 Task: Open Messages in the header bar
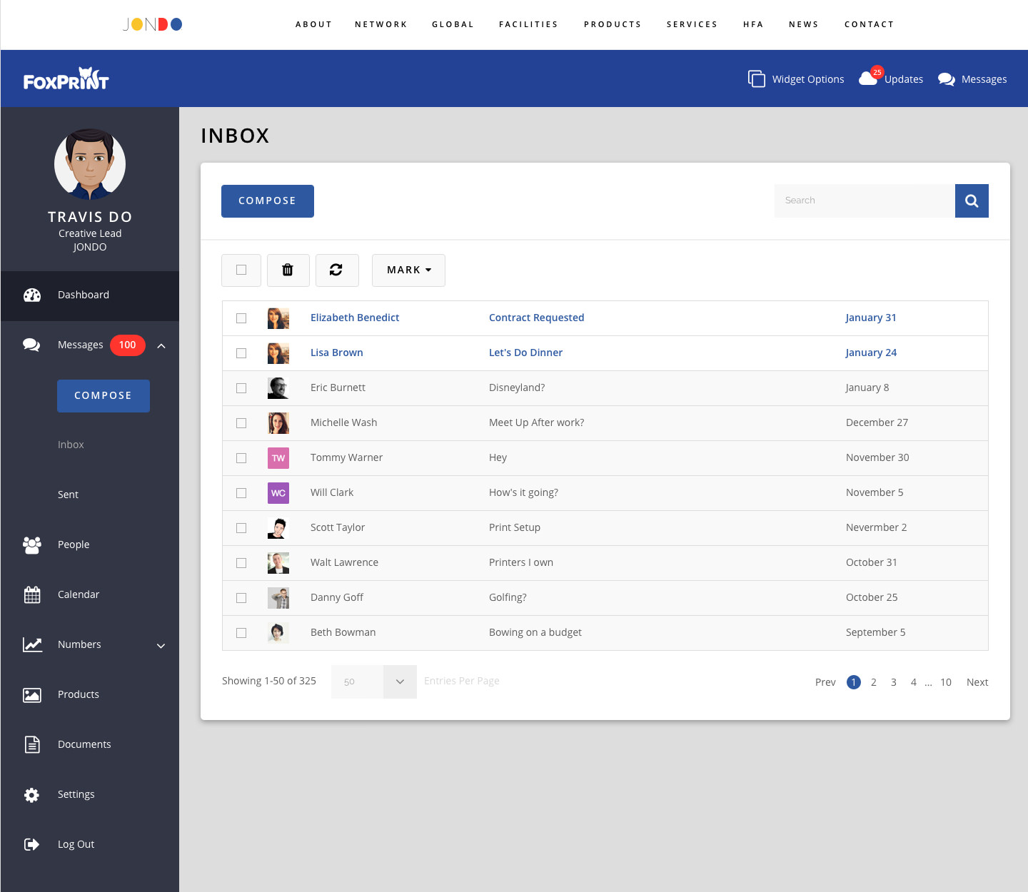tap(972, 79)
